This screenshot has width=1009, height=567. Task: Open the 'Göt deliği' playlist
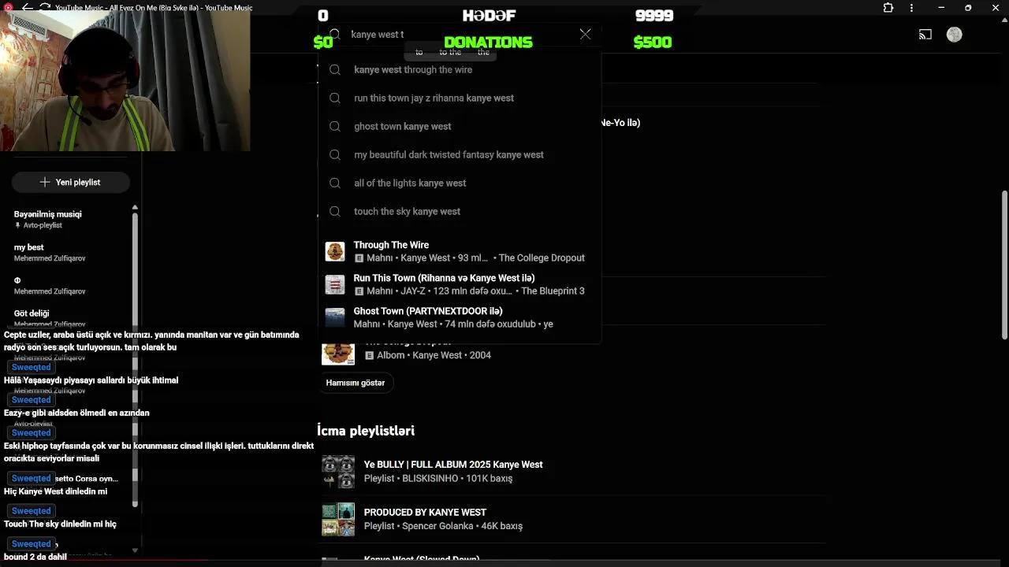(71, 317)
